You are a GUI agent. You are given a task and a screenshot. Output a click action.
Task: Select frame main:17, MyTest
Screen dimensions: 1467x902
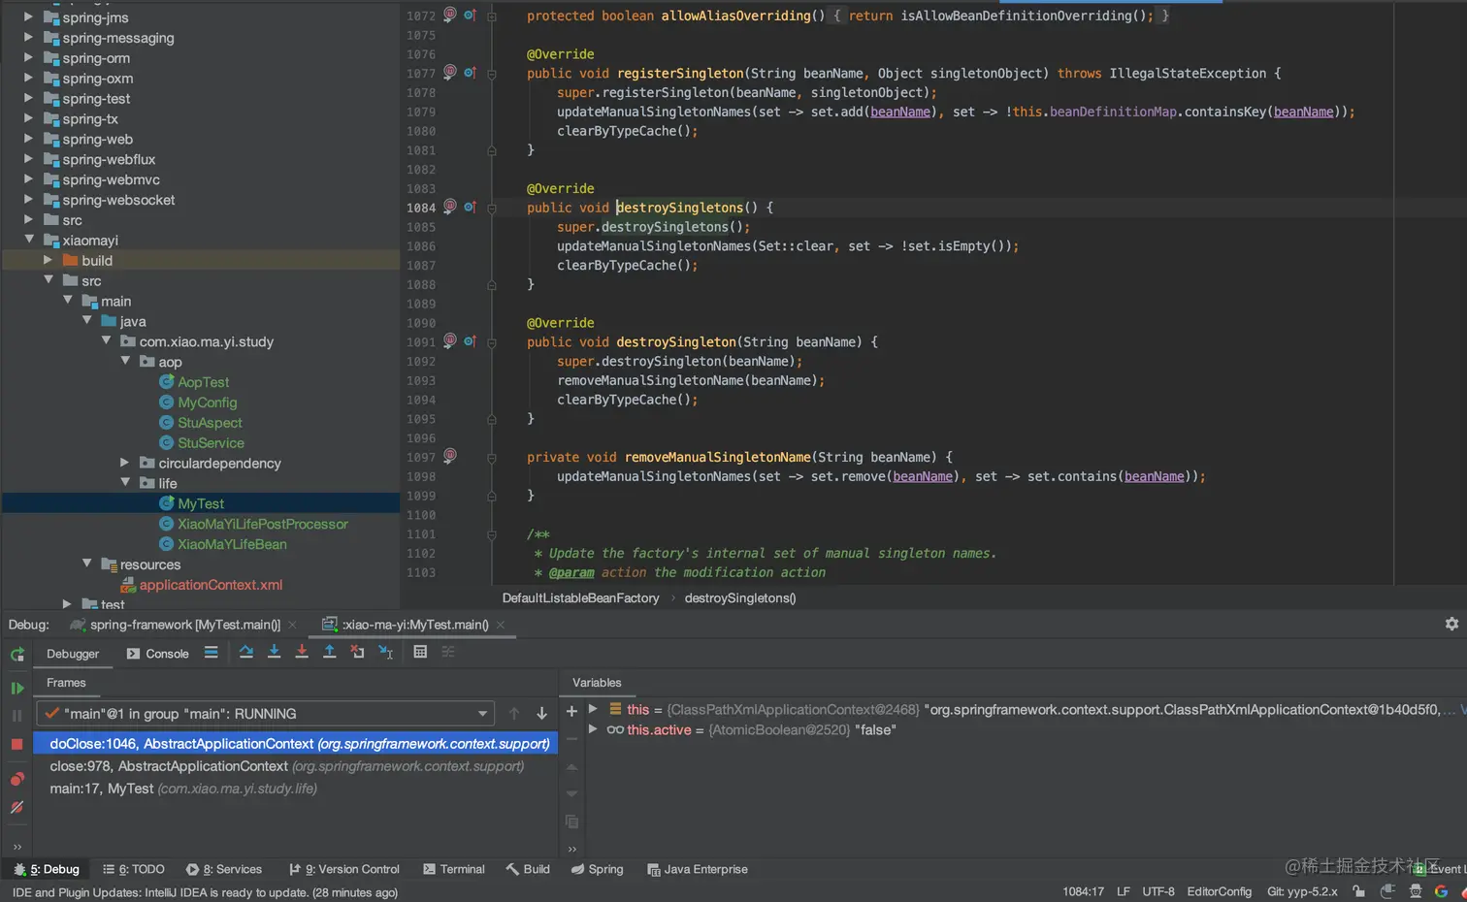(296, 789)
